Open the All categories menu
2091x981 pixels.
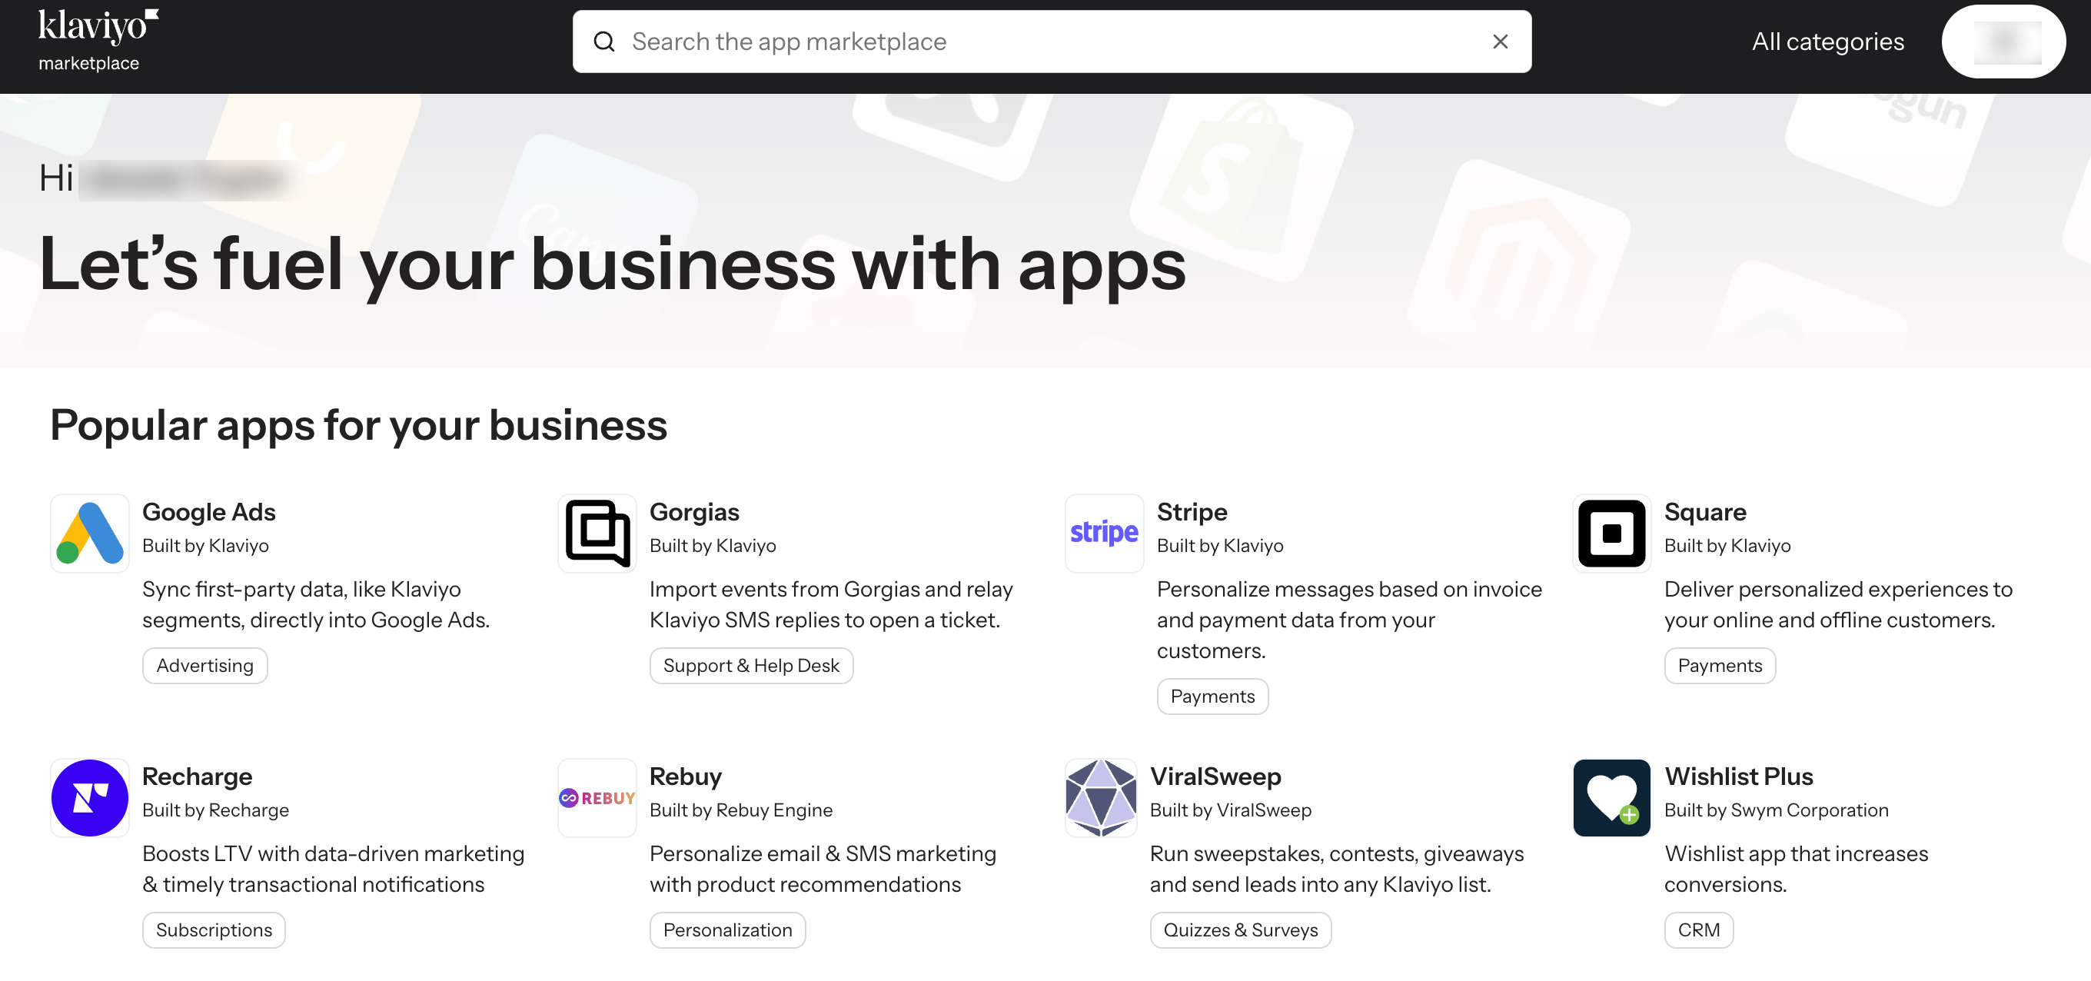1827,42
